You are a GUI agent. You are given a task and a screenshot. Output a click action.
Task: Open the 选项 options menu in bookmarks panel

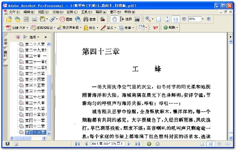pyautogui.click(x=34, y=37)
